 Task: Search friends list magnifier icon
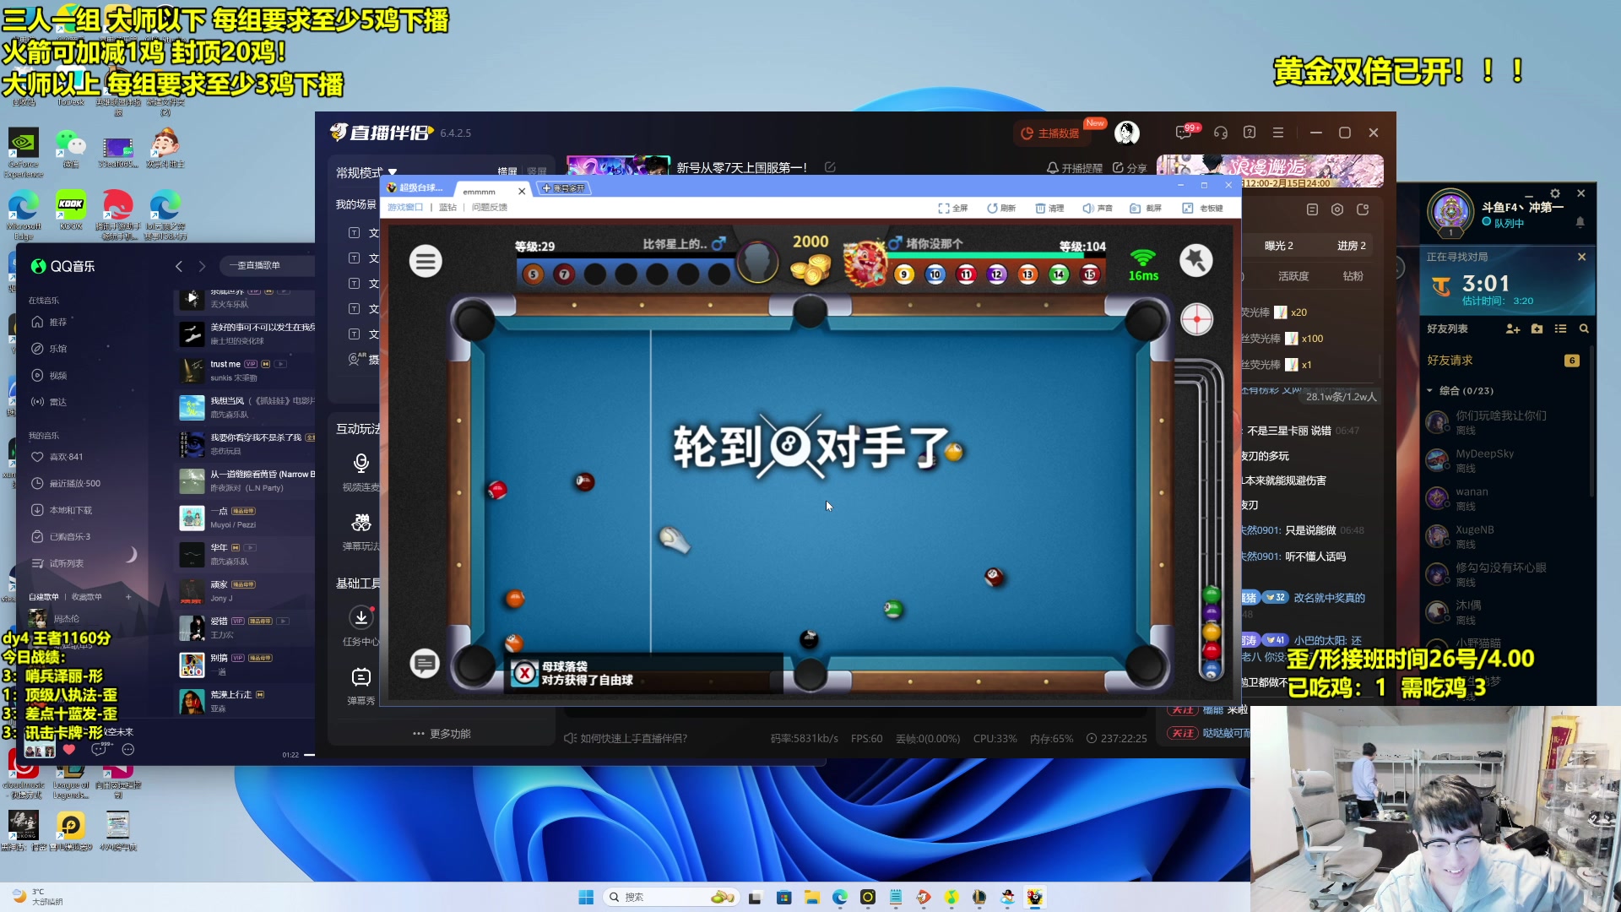(1584, 328)
